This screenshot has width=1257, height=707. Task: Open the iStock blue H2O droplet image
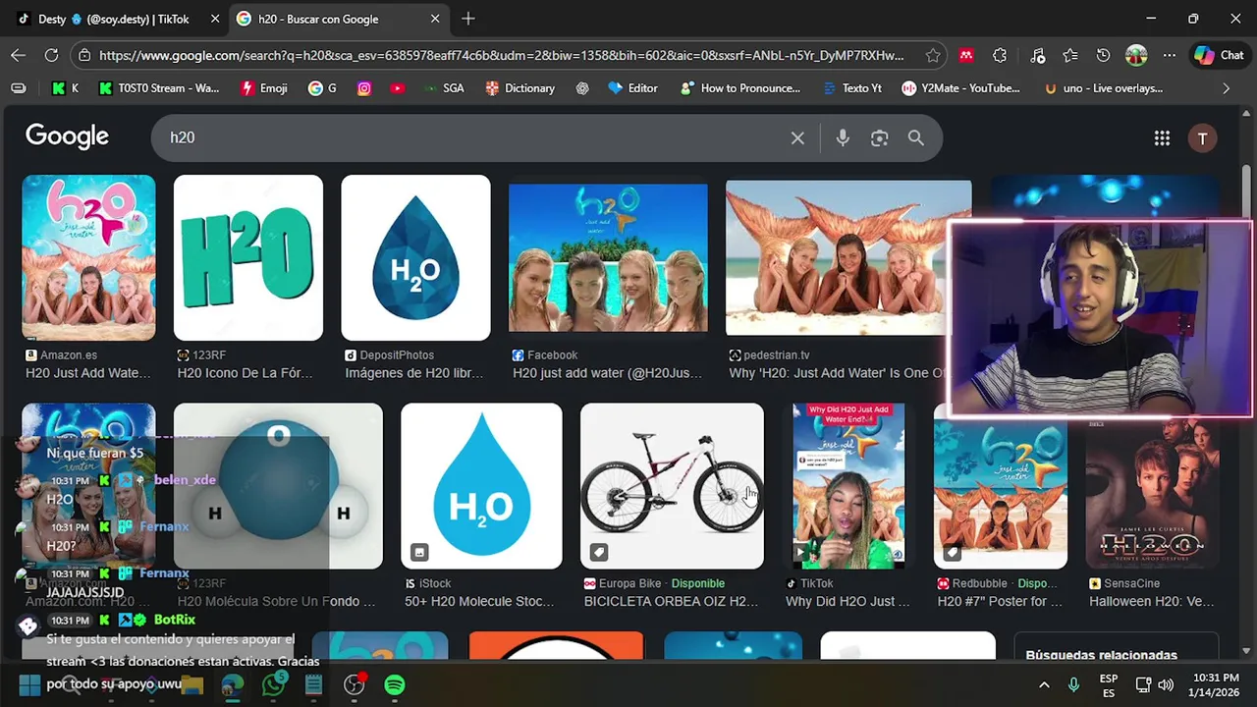[x=481, y=486]
